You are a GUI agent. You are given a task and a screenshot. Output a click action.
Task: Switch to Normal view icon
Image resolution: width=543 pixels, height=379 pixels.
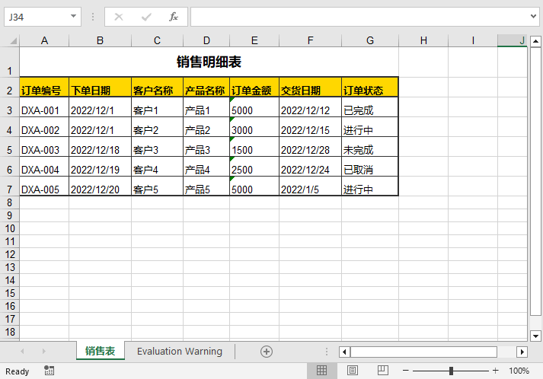[321, 371]
